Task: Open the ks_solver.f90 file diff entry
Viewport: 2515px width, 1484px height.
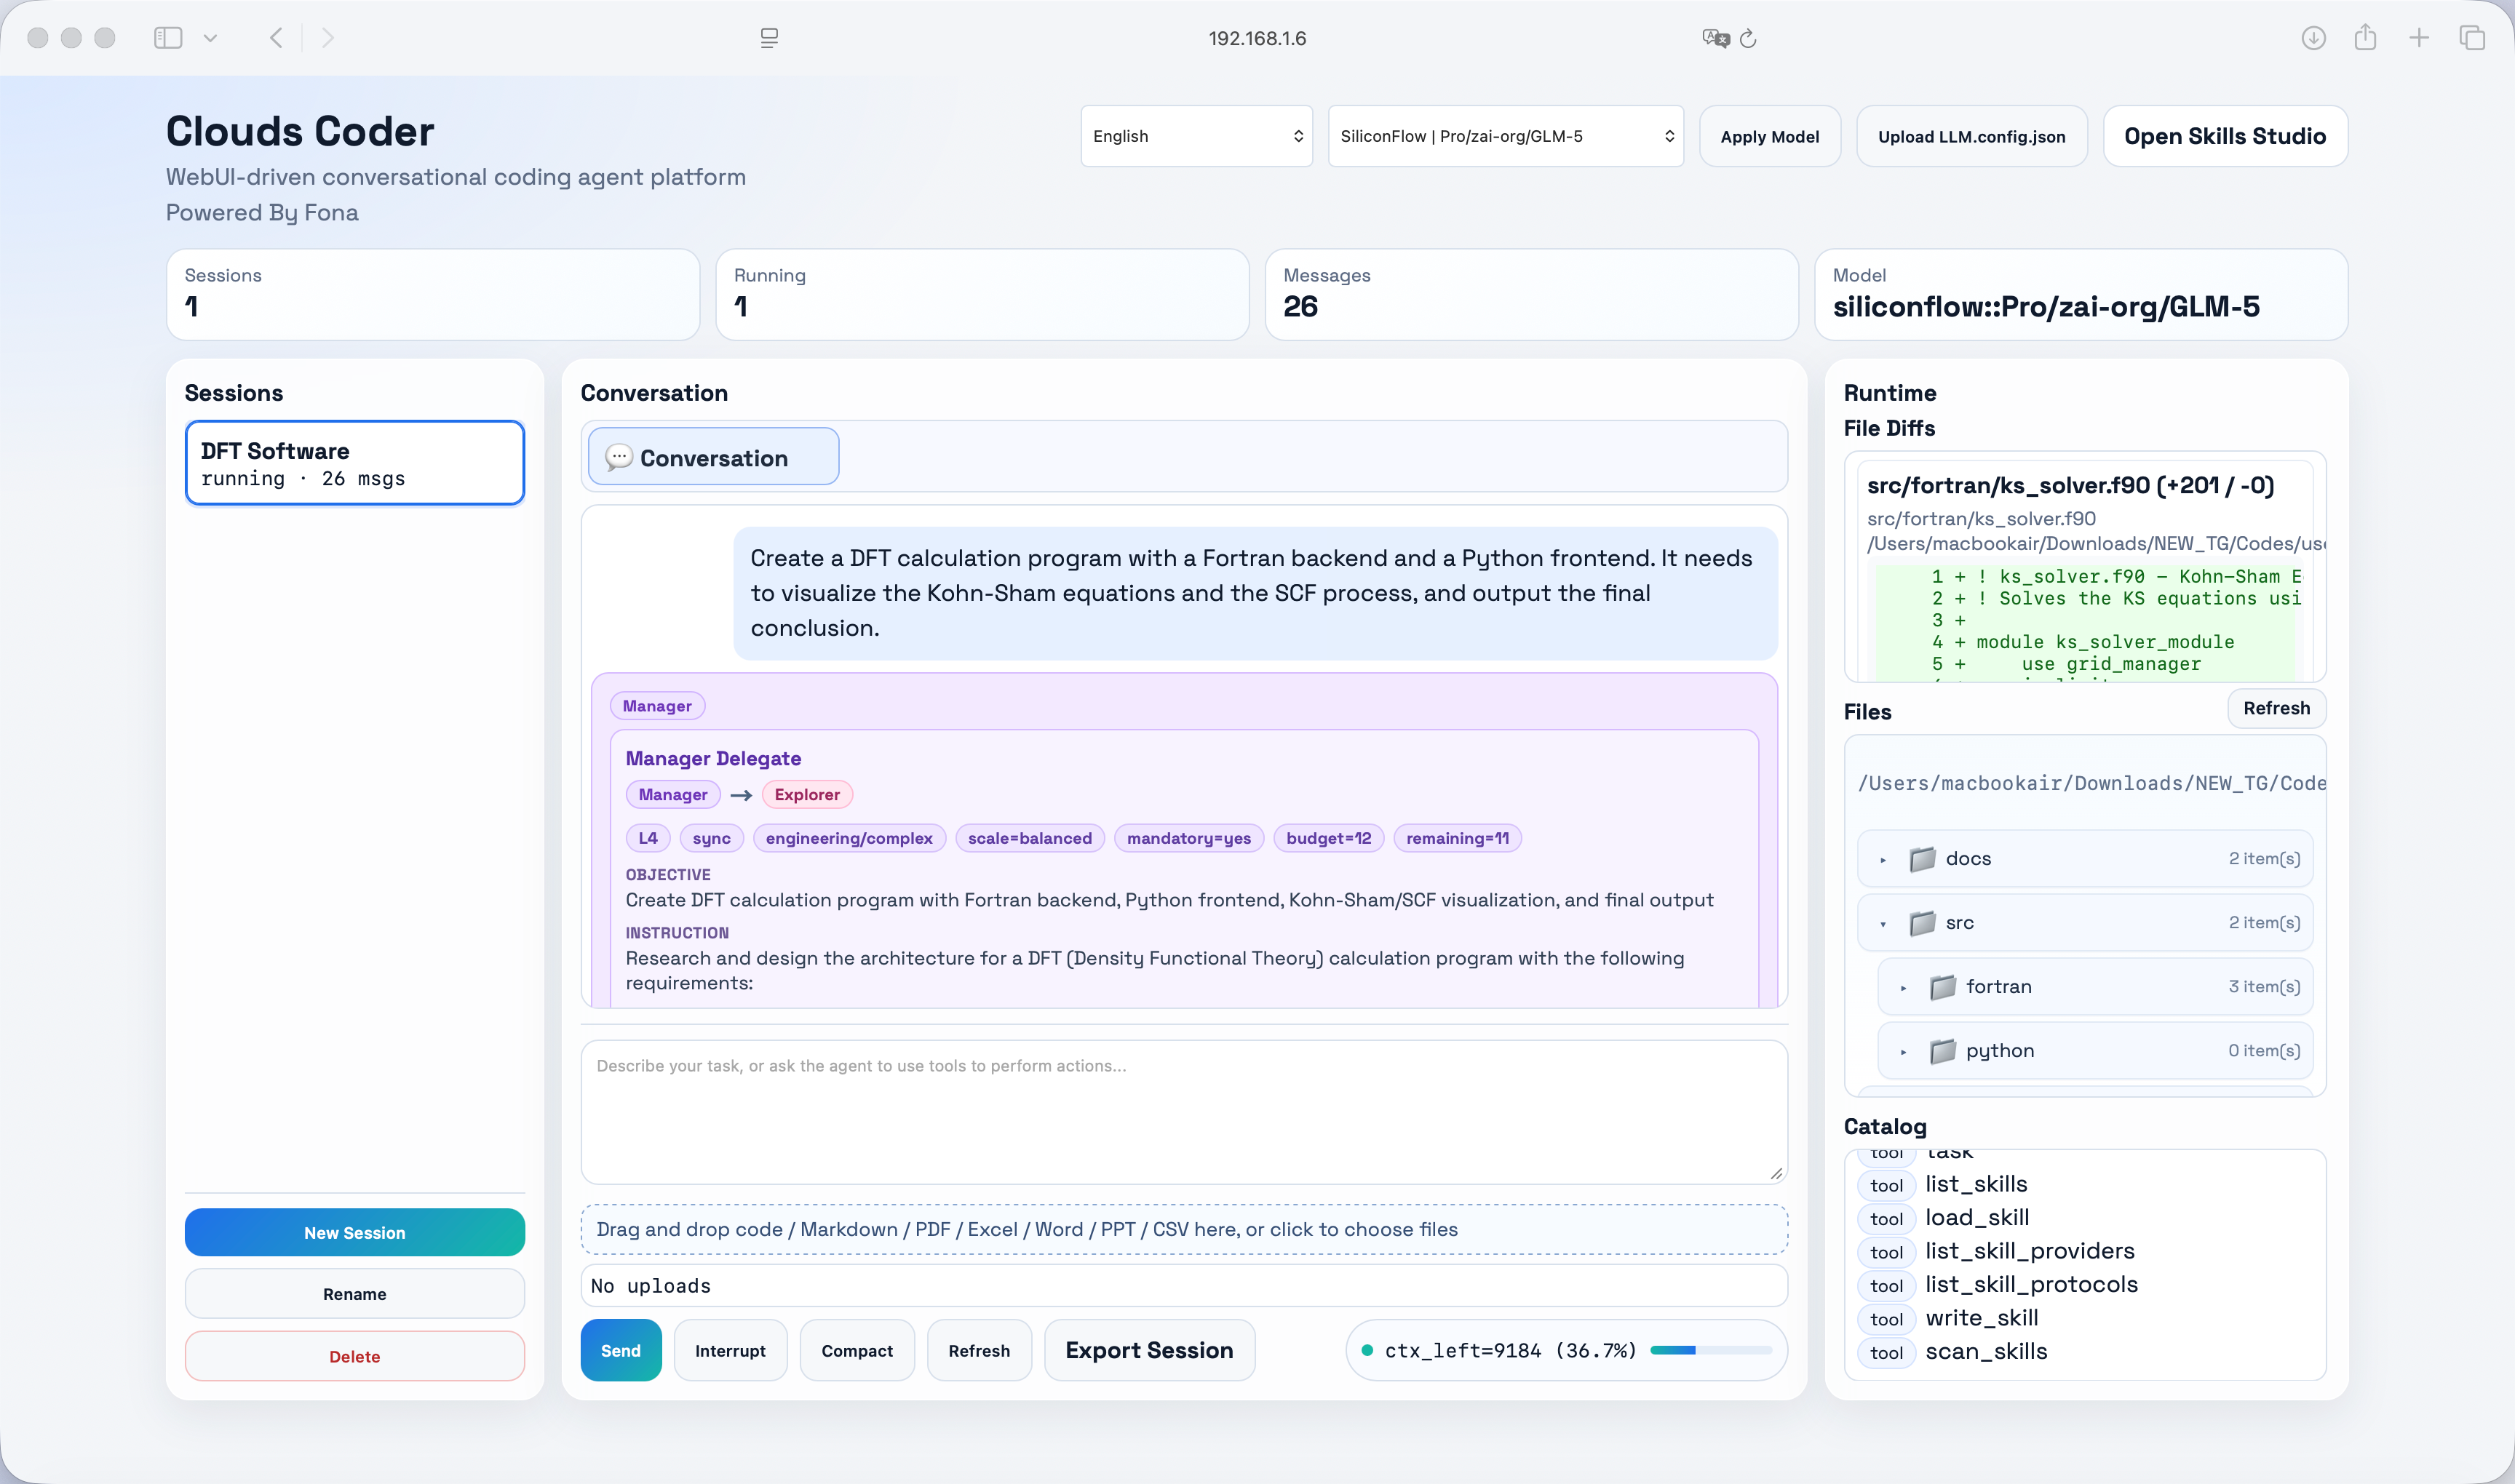Action: [x=2071, y=485]
